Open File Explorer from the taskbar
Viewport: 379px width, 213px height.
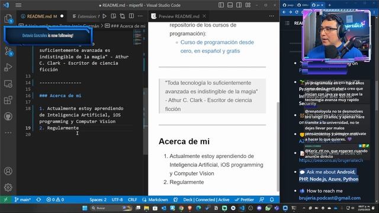146,208
